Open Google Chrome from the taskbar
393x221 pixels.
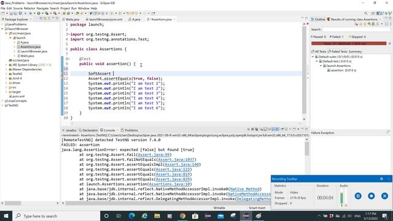[x=182, y=215]
